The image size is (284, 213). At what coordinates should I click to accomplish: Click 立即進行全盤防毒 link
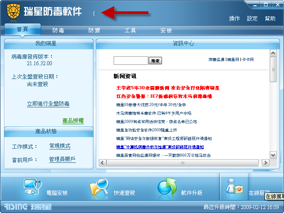pyautogui.click(x=48, y=104)
